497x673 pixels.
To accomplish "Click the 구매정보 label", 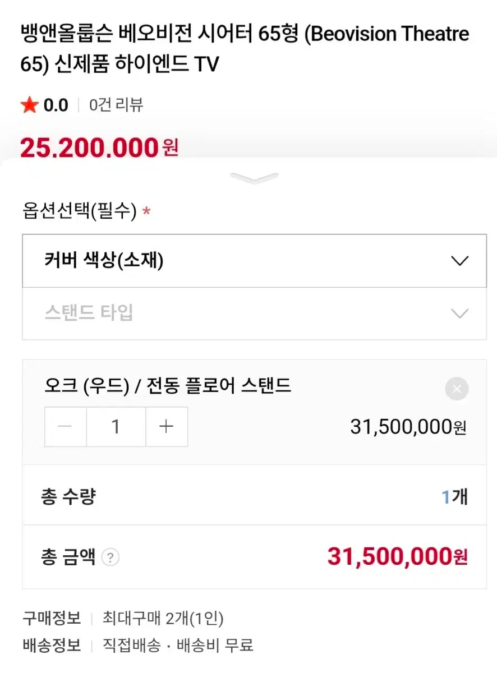I will 52,619.
